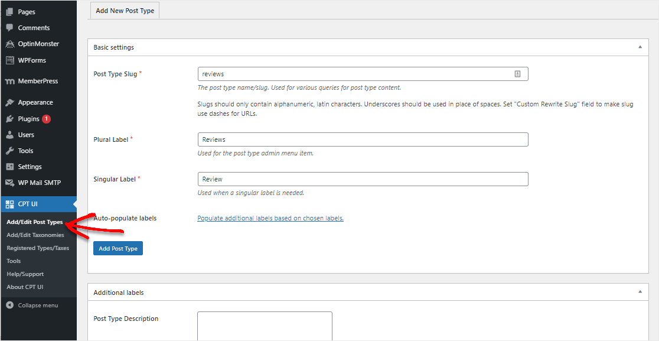Image resolution: width=659 pixels, height=341 pixels.
Task: Select the CPT UI menu item
Action: pos(38,204)
